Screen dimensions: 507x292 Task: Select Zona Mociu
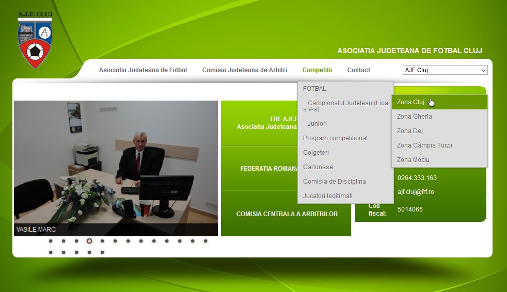[439, 160]
